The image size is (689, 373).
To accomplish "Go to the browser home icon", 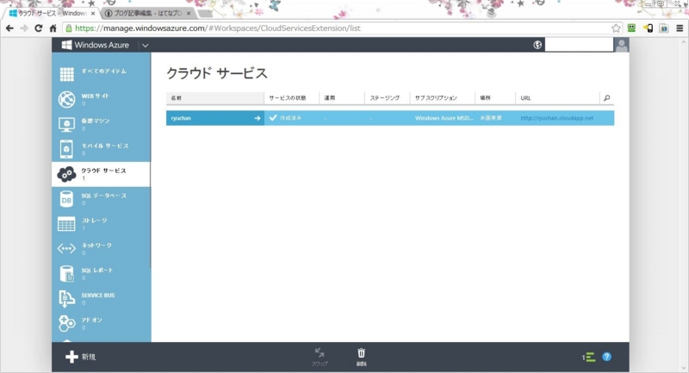I will click(53, 28).
